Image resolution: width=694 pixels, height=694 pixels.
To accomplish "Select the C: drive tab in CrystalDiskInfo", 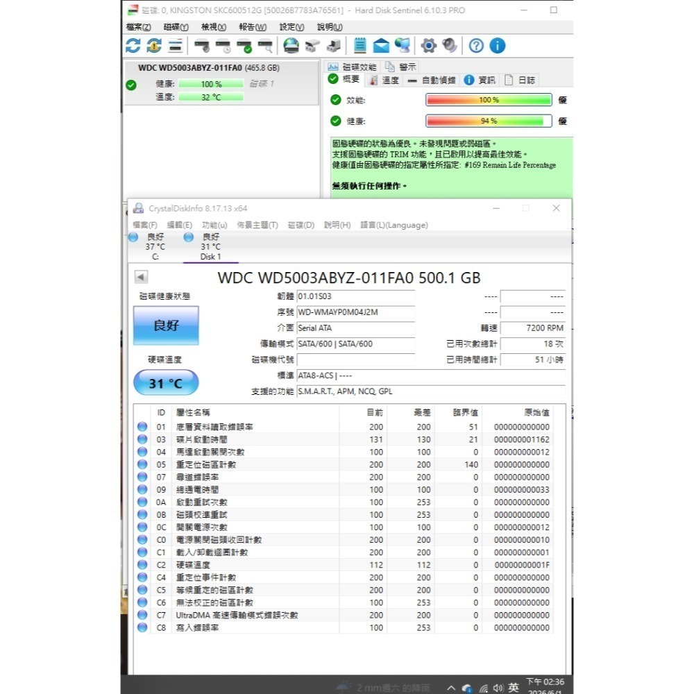I will (155, 246).
